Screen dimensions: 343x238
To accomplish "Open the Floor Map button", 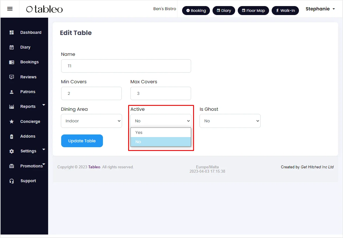I will tap(253, 10).
